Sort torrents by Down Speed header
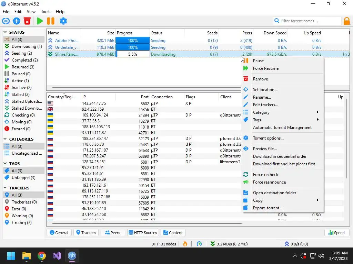The image size is (353, 264). point(270,33)
